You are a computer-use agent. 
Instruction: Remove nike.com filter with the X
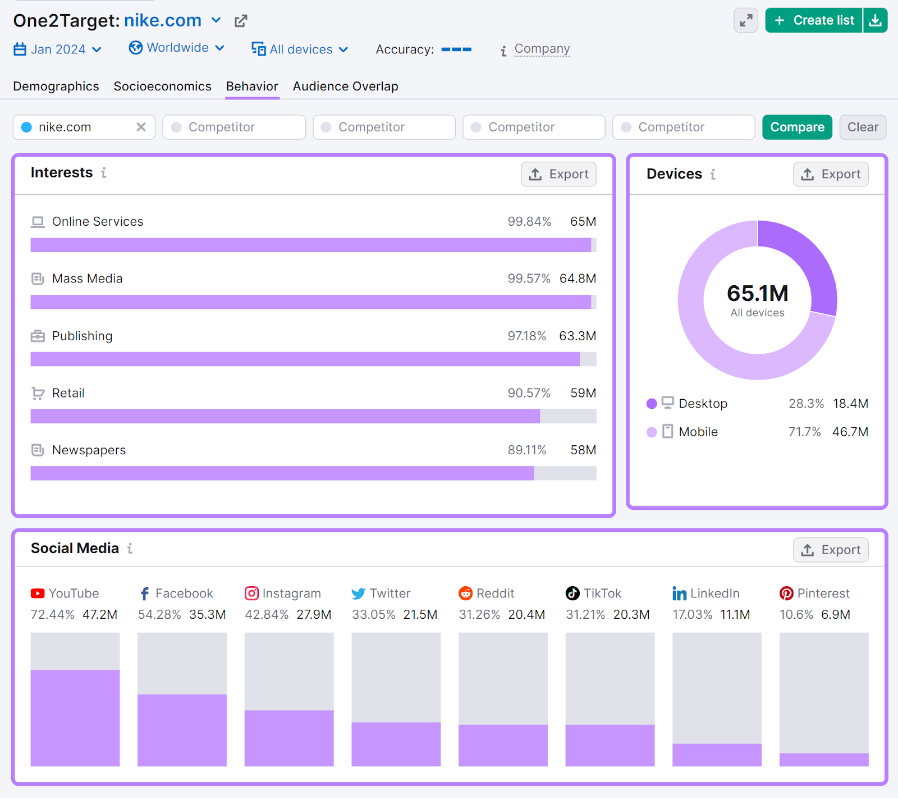(141, 127)
